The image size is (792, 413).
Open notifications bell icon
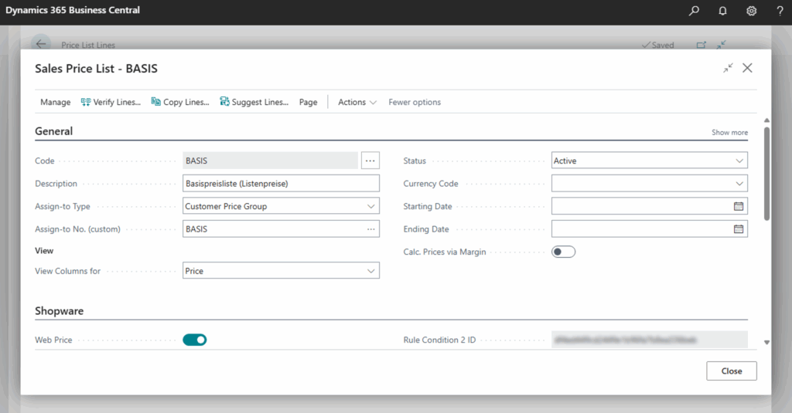(723, 11)
